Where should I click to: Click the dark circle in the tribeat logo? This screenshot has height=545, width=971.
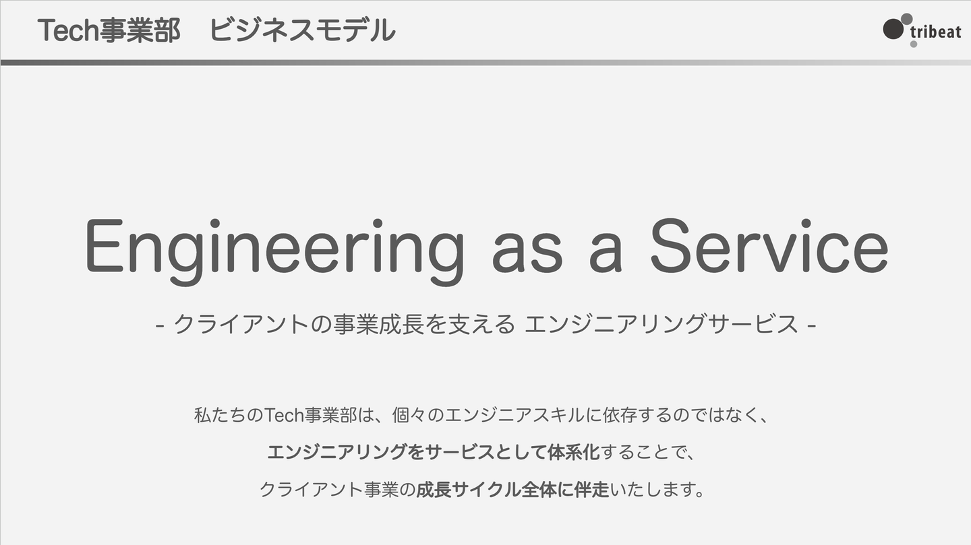893,30
